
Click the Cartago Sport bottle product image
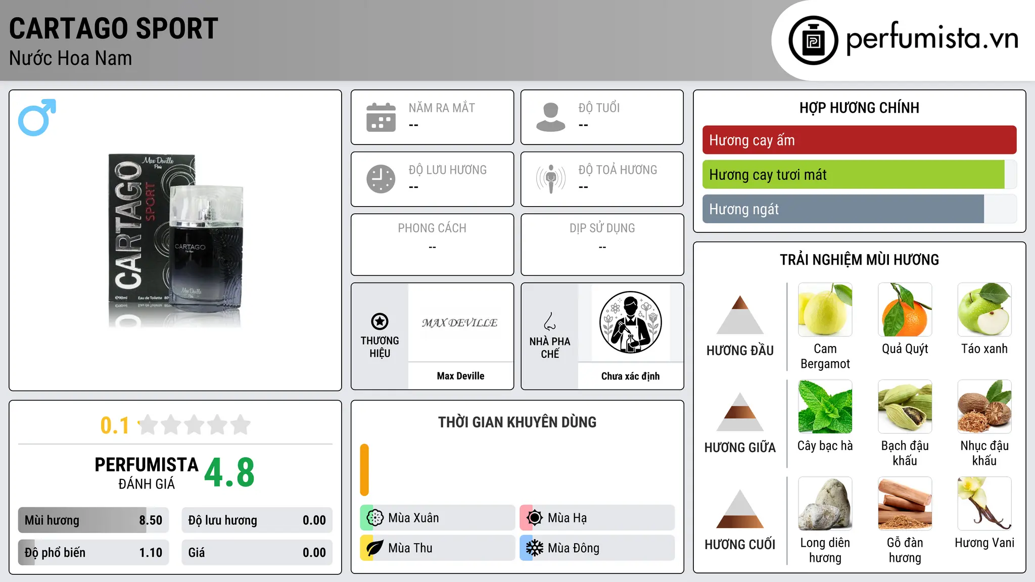[x=176, y=240]
